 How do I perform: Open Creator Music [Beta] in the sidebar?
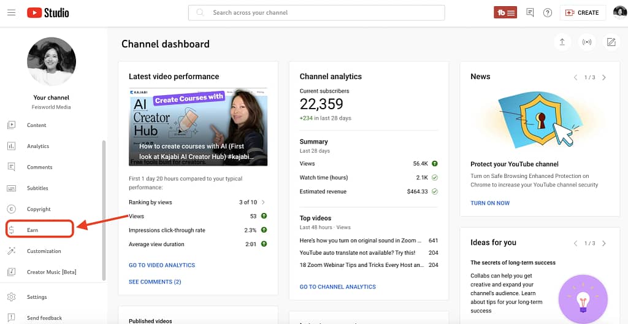(51, 272)
